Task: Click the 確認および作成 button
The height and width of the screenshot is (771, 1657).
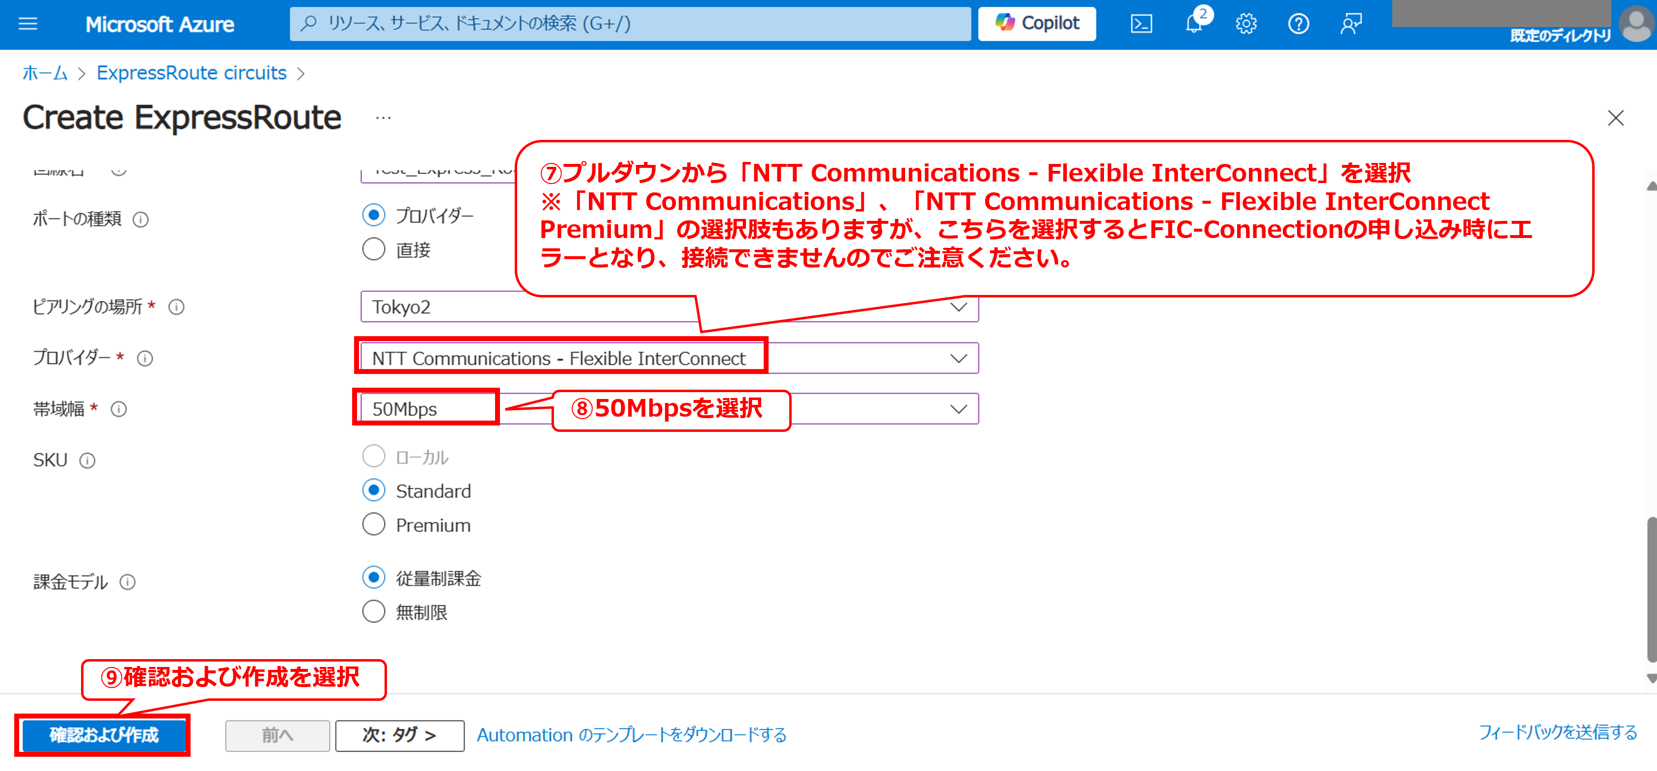Action: pos(104,735)
